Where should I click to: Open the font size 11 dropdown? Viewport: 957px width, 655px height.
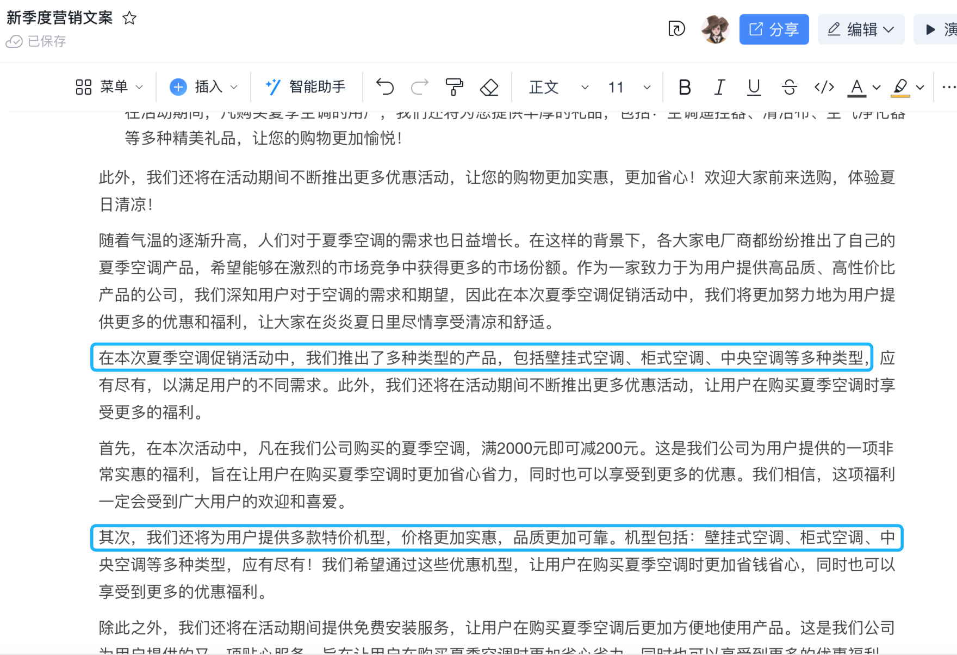(x=629, y=87)
